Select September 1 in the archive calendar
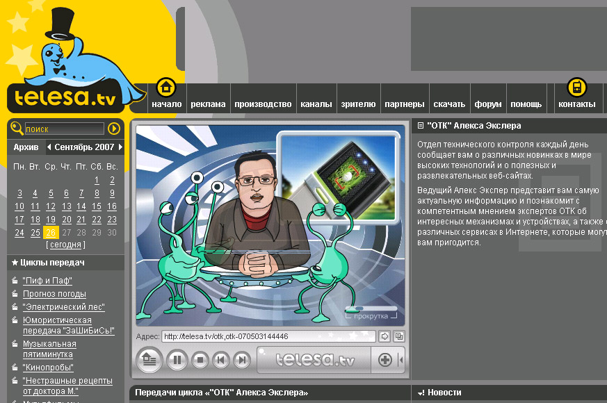The image size is (607, 403). [97, 180]
